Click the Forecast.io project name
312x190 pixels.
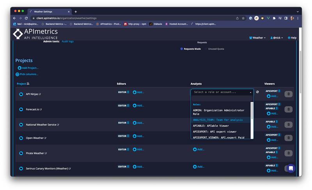32,109
